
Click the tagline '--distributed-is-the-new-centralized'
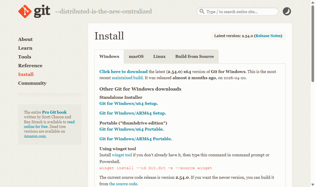tap(104, 11)
